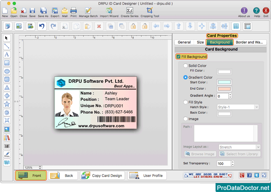Pick the gradient End Color swatch
271x192 pixels.
point(224,89)
